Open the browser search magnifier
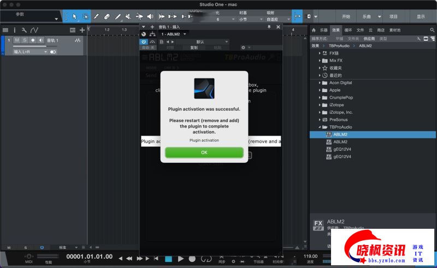The height and width of the screenshot is (268, 437). click(432, 30)
